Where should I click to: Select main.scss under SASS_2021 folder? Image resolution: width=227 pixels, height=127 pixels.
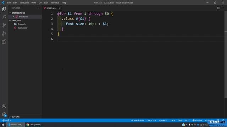[22, 28]
